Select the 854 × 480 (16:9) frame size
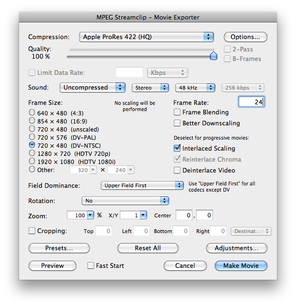This screenshot has height=306, width=296. [32, 121]
